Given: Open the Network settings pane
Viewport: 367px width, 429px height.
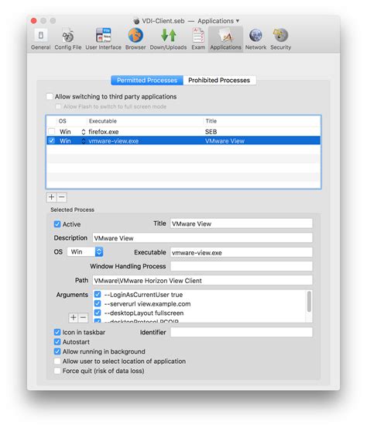Looking at the screenshot, I should point(256,39).
